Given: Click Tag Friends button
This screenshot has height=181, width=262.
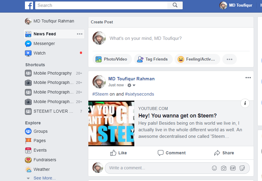Looking at the screenshot, I should [x=153, y=59].
